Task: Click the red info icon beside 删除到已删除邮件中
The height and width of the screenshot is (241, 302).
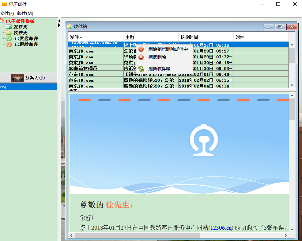Action: click(x=141, y=49)
